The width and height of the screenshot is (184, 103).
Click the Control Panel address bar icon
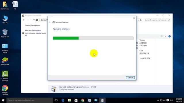pyautogui.click(x=37, y=20)
